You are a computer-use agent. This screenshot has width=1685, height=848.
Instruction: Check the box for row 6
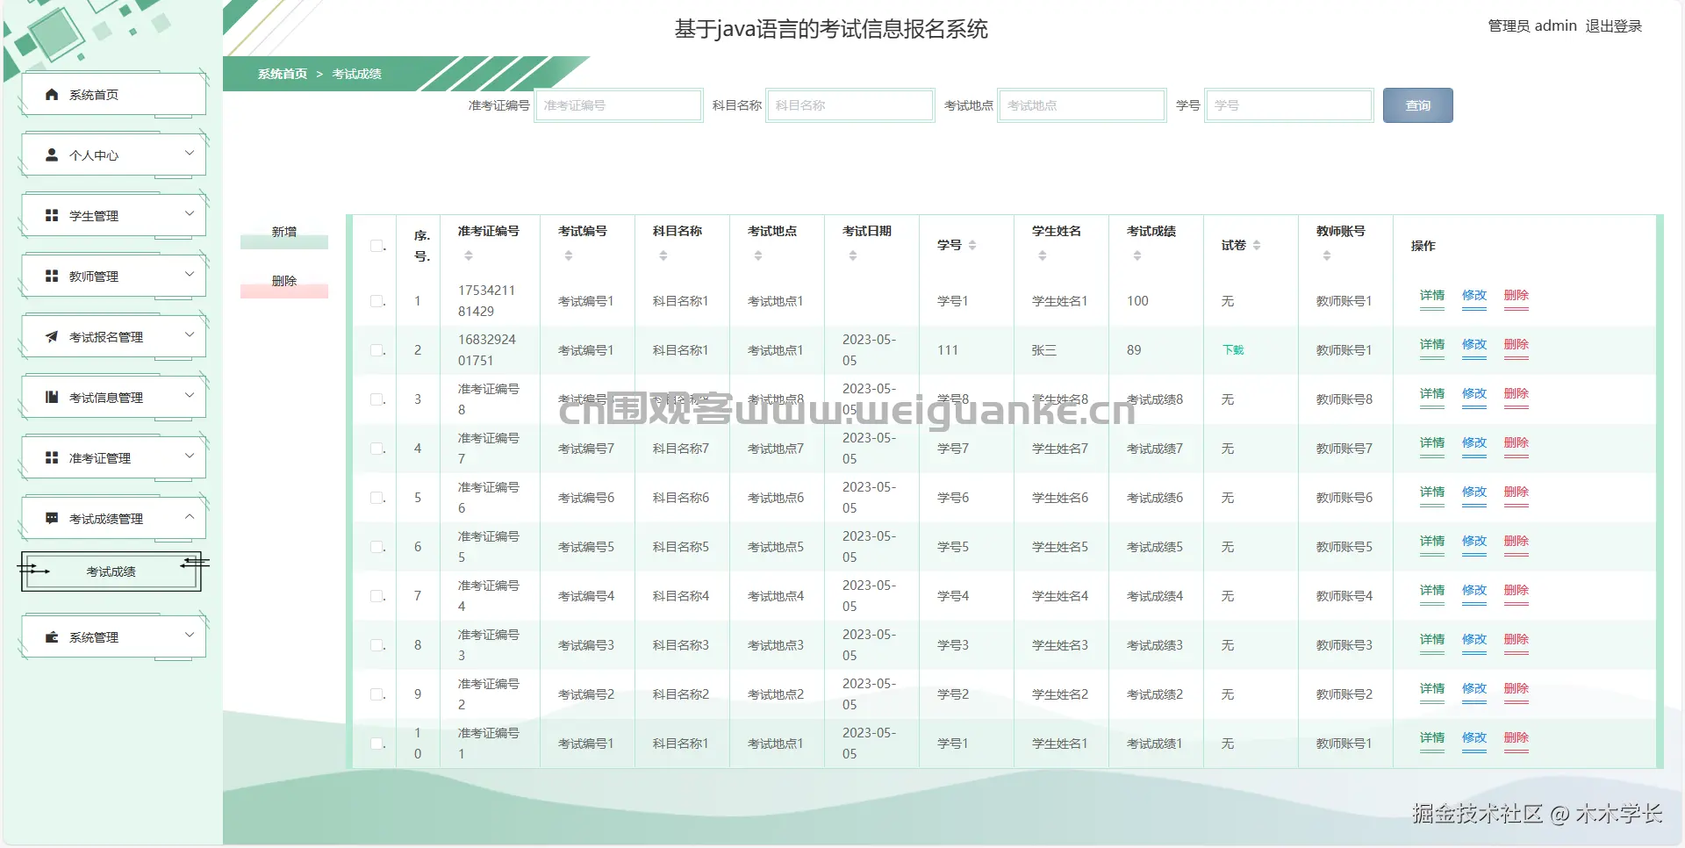(x=376, y=547)
